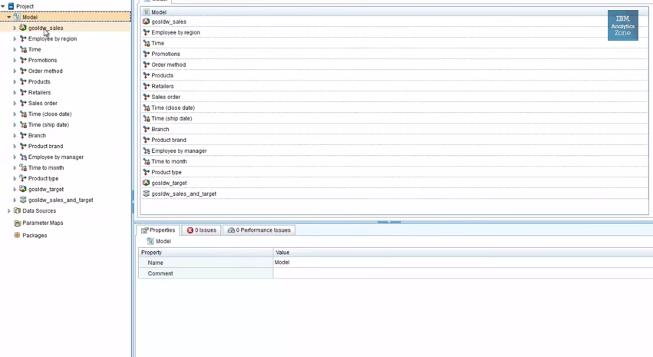Click the Model icon in the tree
Image resolution: width=653 pixels, height=357 pixels.
coord(17,17)
